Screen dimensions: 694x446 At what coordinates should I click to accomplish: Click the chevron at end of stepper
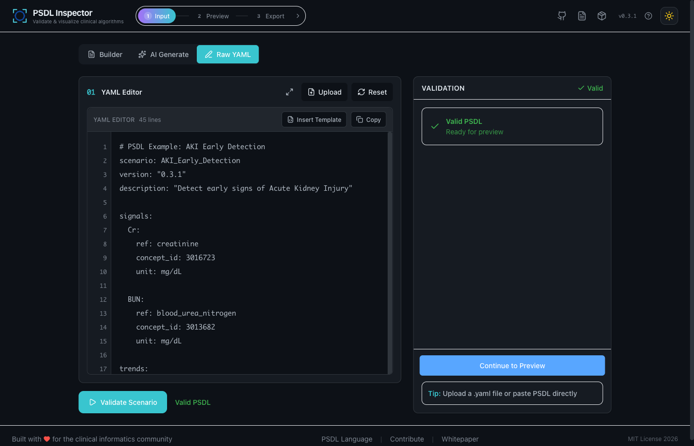tap(298, 16)
